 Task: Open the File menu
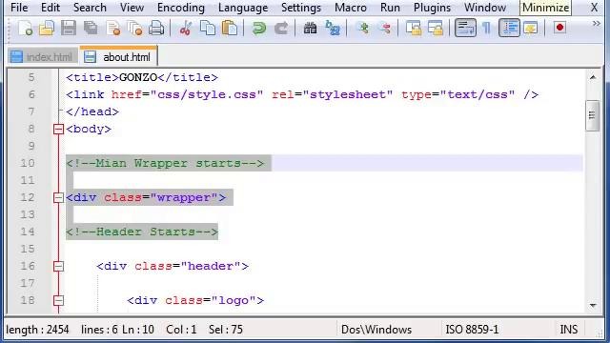[x=19, y=8]
